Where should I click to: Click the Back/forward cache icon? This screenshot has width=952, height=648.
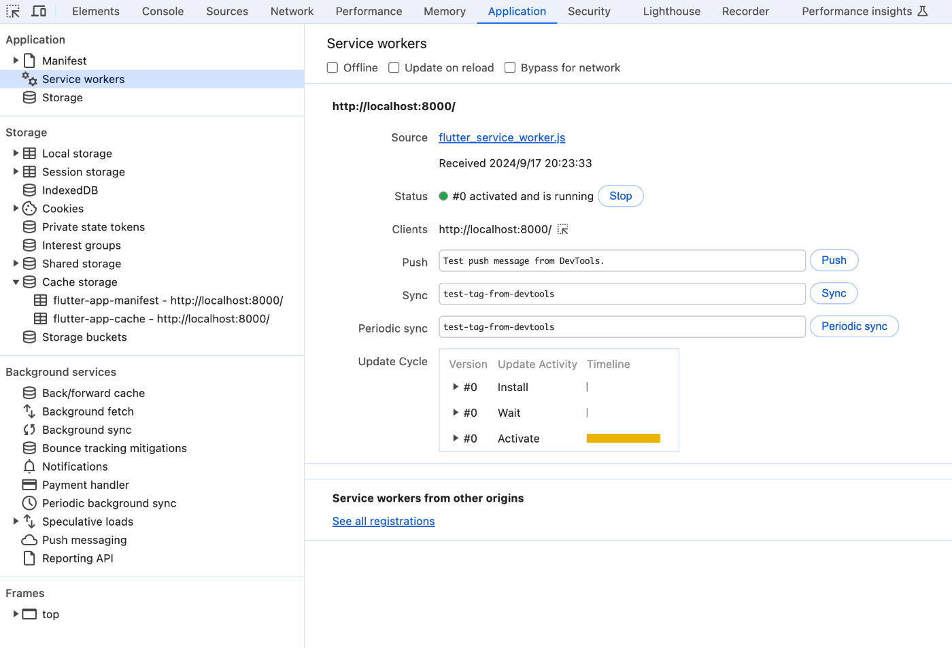[29, 393]
